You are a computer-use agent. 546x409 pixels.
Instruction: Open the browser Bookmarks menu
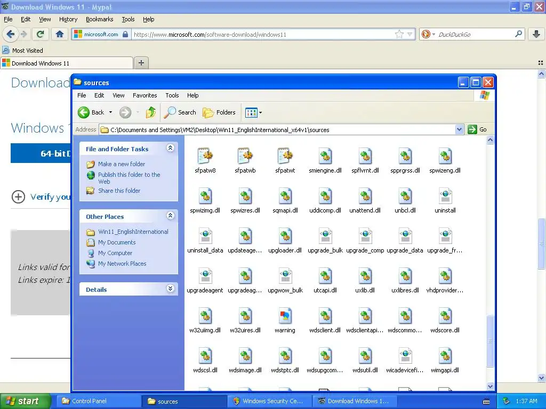click(100, 19)
